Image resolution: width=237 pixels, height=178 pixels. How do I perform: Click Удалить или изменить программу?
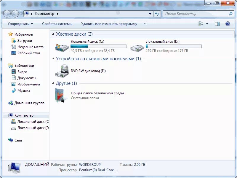(x=109, y=23)
